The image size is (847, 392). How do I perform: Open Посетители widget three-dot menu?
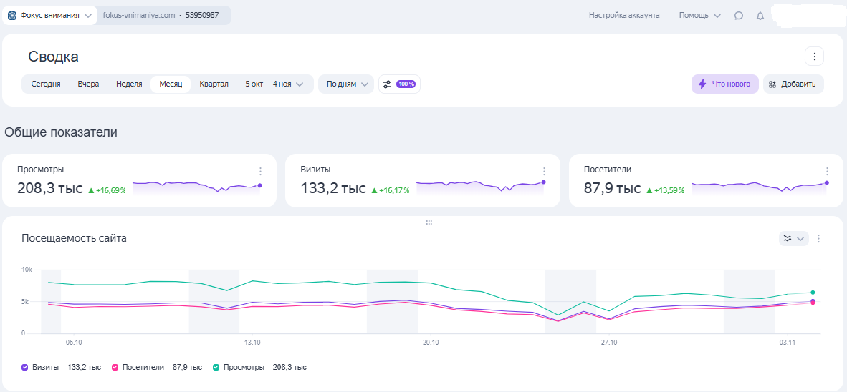tap(827, 171)
